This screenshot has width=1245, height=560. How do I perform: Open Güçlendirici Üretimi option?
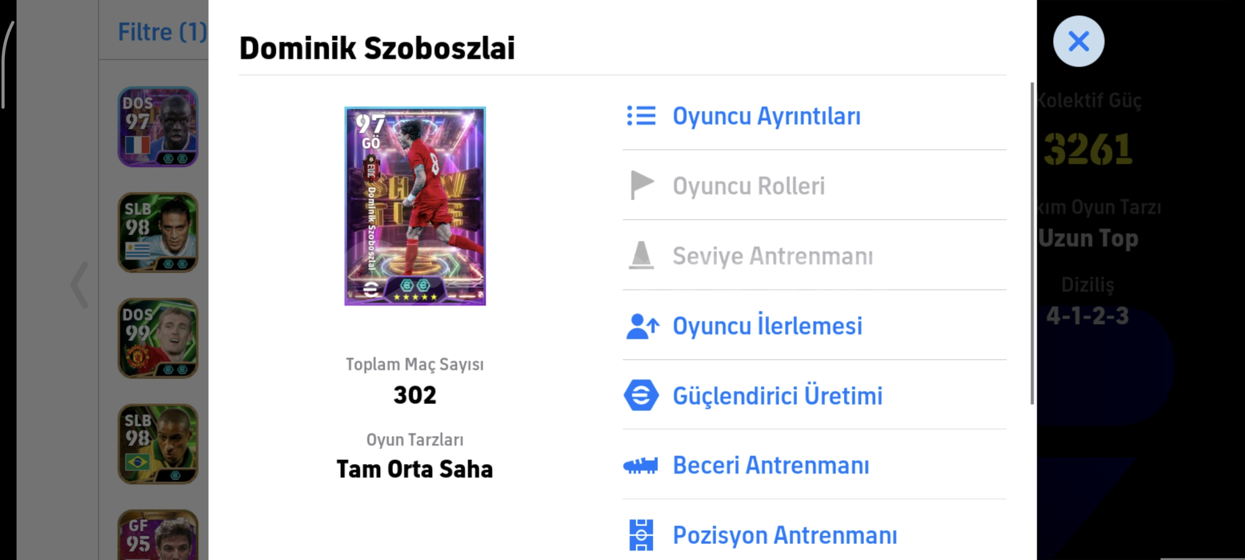coord(777,396)
